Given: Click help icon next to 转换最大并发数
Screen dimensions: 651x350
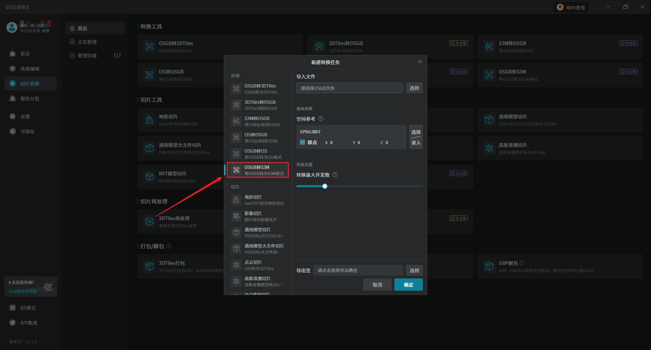Looking at the screenshot, I should tap(335, 175).
